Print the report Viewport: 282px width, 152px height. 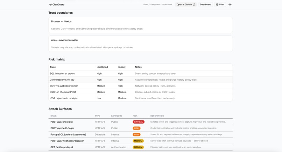220,5
